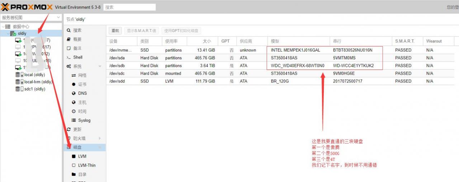Screen dimensions: 459x182
Task: Click the folder icon beside 目录
Action: pos(74,174)
